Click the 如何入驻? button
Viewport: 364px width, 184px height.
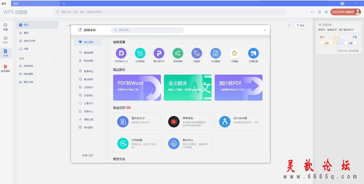pos(88,156)
